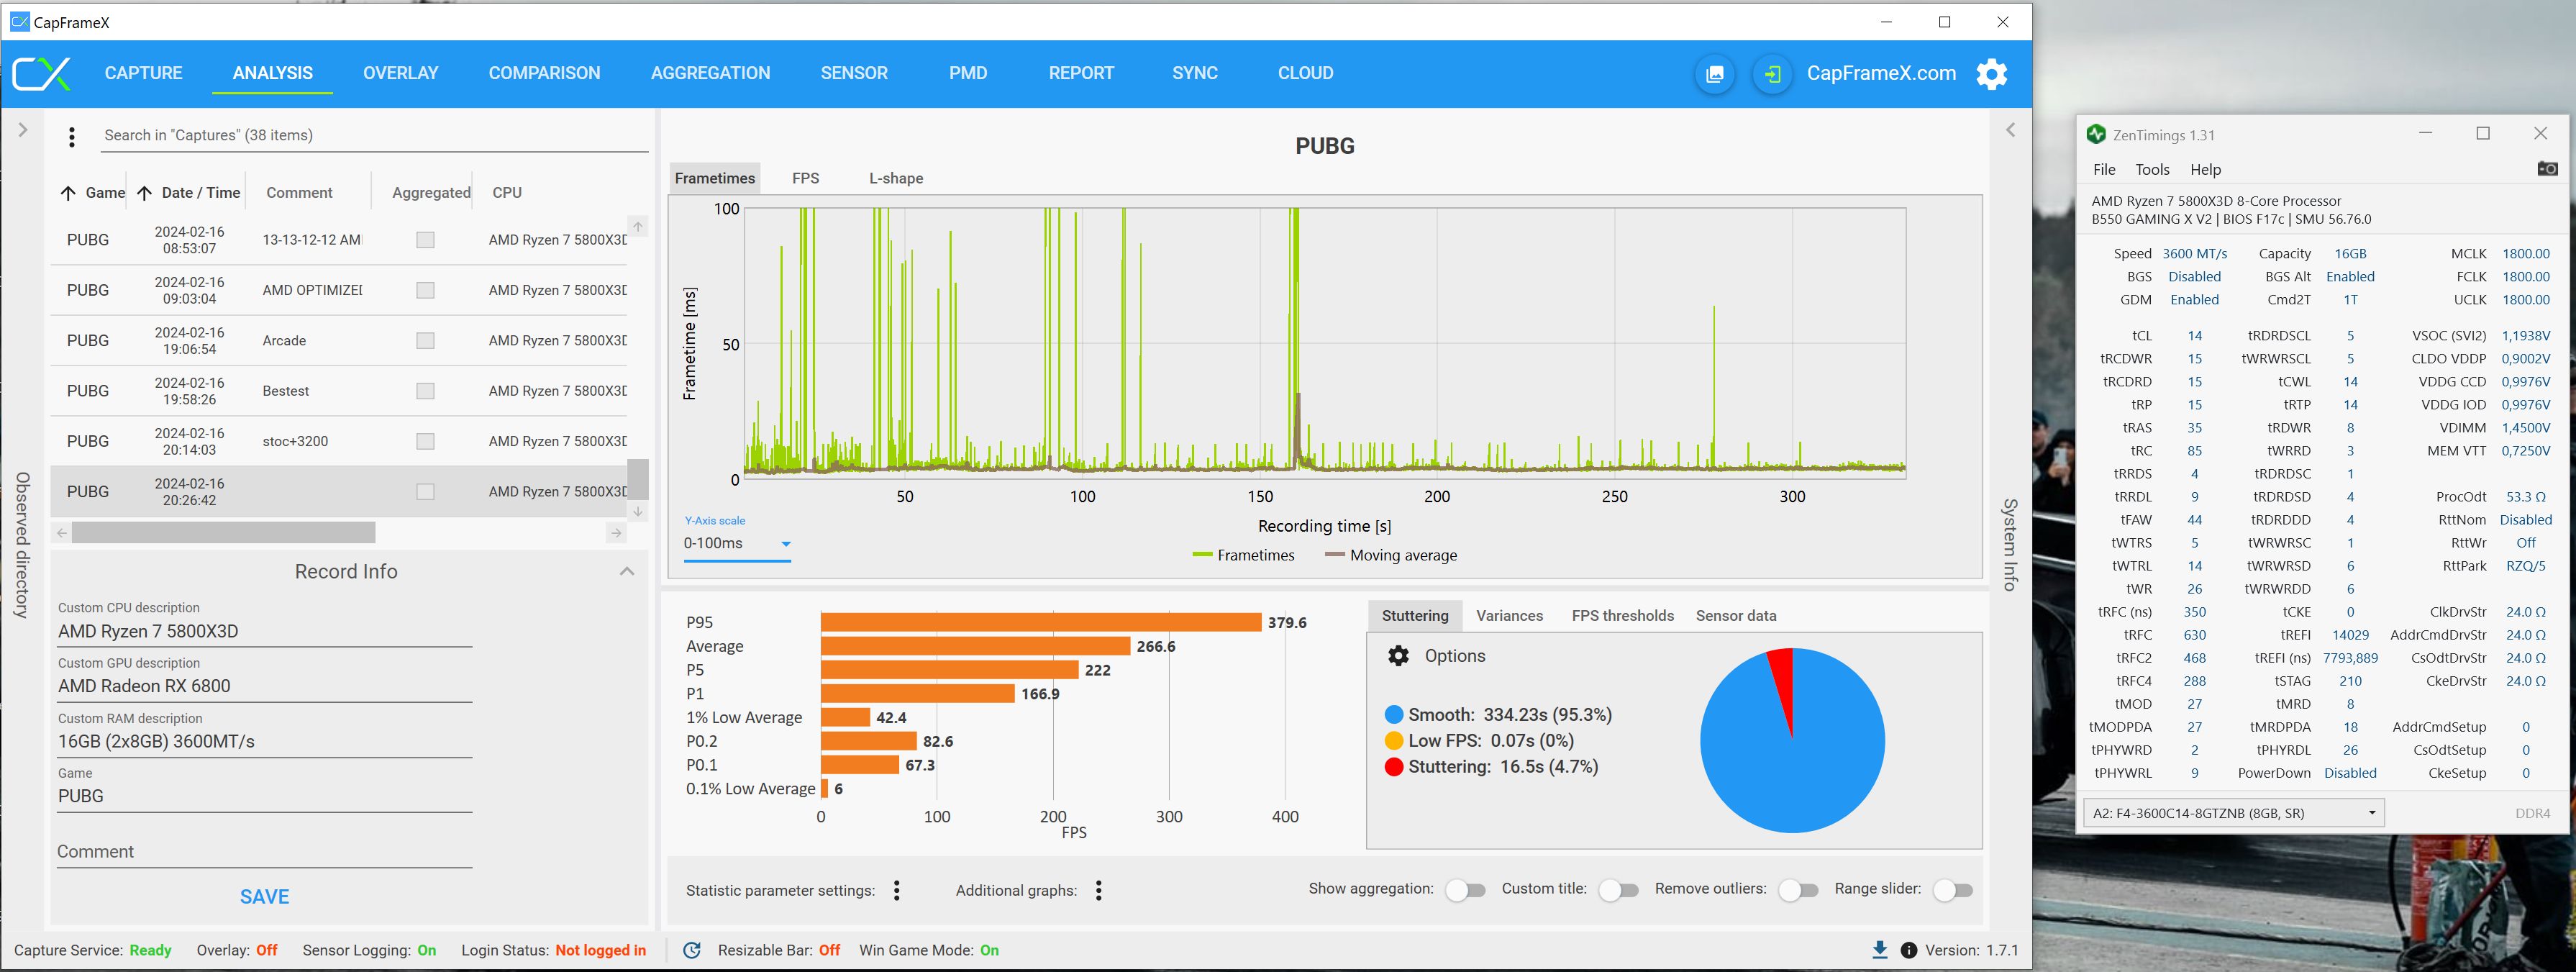This screenshot has height=972, width=2576.
Task: Open ZenTimings memory module dropdown
Action: [x=2233, y=813]
